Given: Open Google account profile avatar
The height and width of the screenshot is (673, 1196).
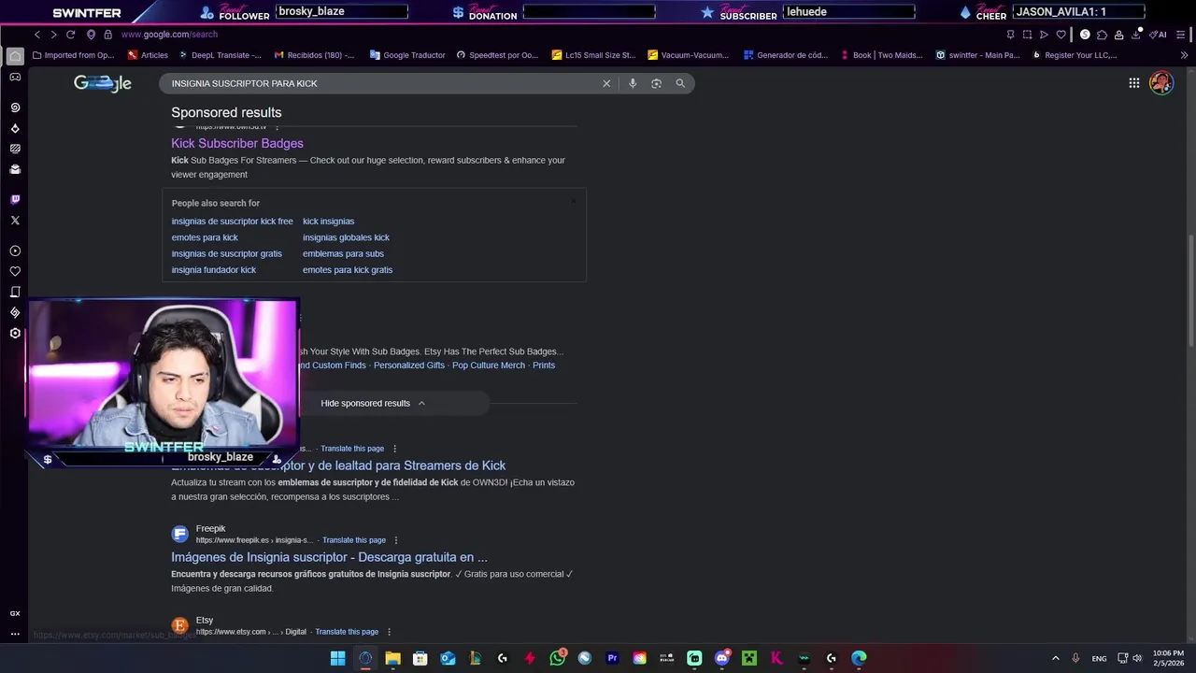Looking at the screenshot, I should 1161,83.
